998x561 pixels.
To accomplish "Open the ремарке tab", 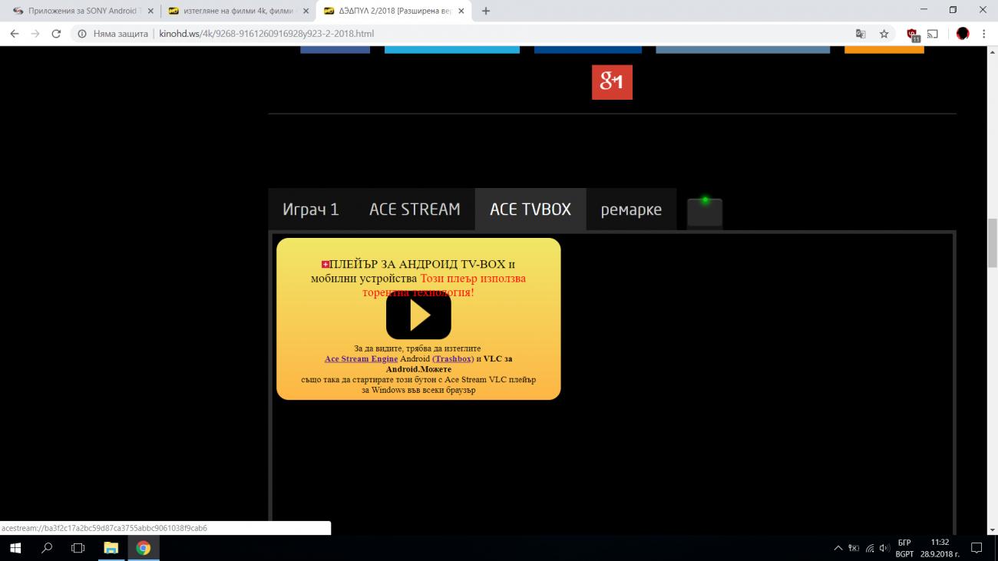I will (631, 210).
